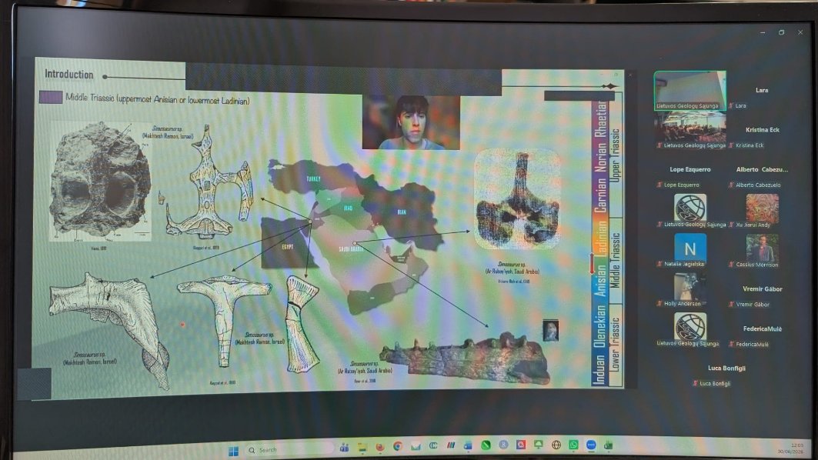Image resolution: width=818 pixels, height=460 pixels.
Task: Open the green monitor taskbar icon
Action: (x=539, y=445)
